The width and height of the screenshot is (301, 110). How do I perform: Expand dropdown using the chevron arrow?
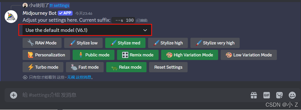(145, 30)
